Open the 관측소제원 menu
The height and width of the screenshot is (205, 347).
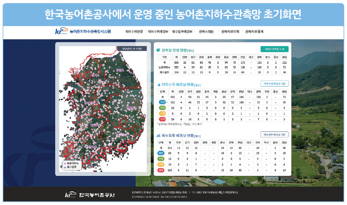click(x=206, y=32)
